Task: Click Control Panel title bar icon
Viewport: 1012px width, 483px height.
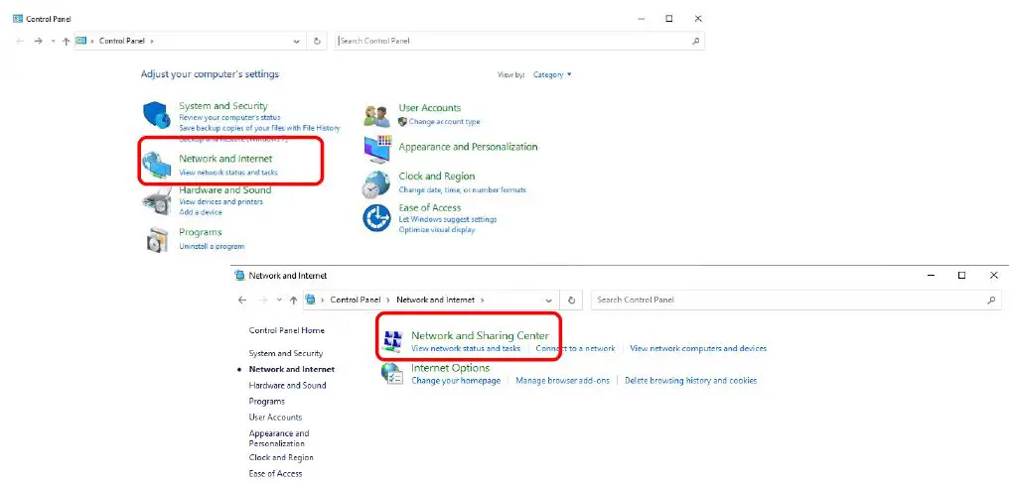Action: [x=18, y=20]
